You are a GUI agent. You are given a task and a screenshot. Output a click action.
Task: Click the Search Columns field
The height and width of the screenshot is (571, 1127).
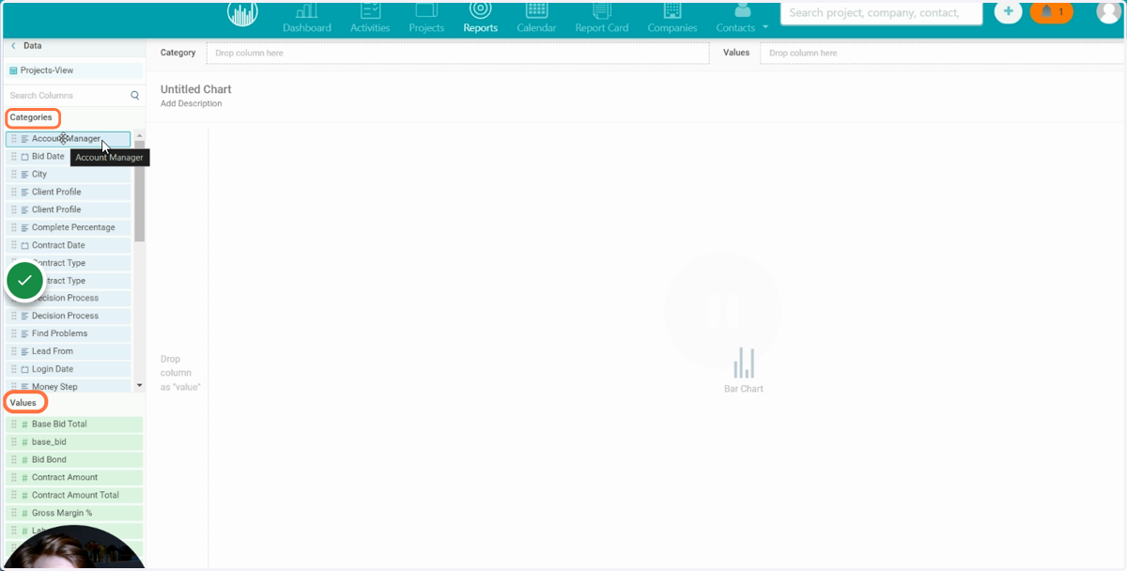tap(66, 96)
